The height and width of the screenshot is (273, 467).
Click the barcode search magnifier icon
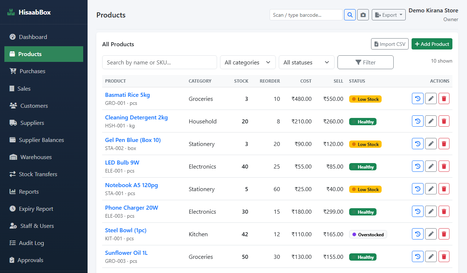tap(350, 15)
